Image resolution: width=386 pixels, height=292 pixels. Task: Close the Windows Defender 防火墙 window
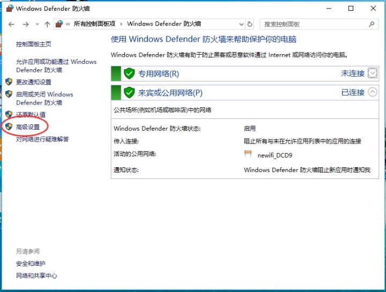point(373,9)
